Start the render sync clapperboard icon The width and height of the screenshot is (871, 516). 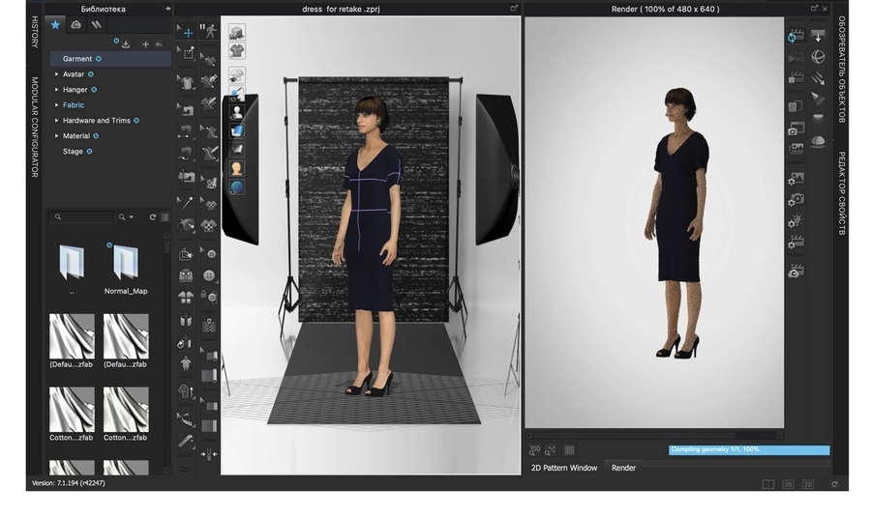[796, 36]
